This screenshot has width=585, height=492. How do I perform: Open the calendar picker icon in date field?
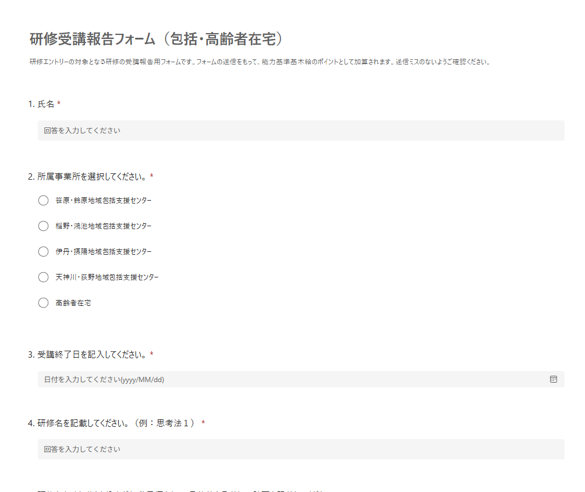(x=553, y=379)
